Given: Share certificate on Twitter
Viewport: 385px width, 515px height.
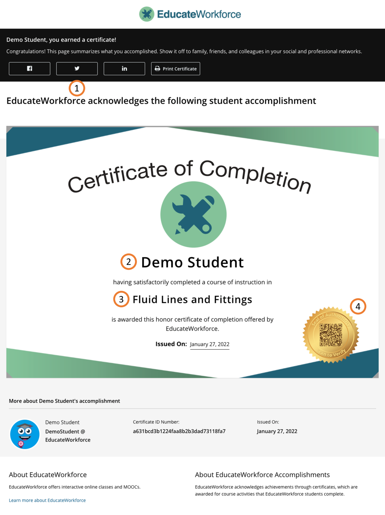Looking at the screenshot, I should (x=77, y=69).
